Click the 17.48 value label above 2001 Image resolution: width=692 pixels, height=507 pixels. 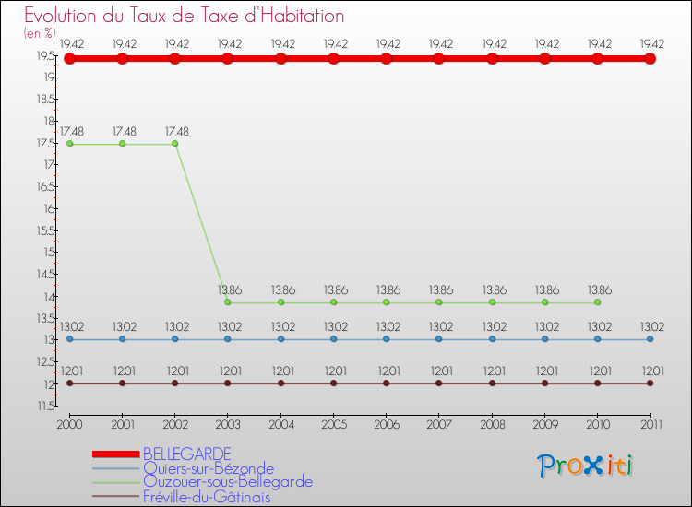click(124, 132)
